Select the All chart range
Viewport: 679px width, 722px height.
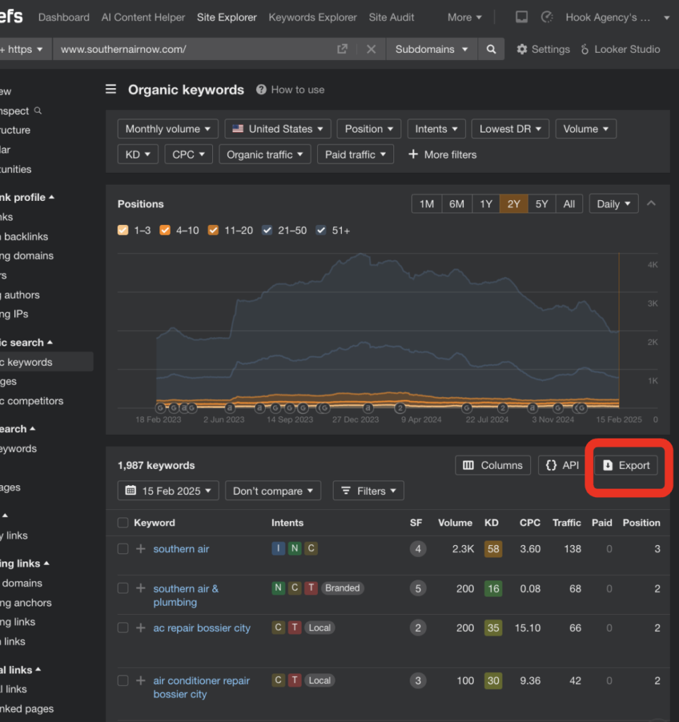(569, 204)
